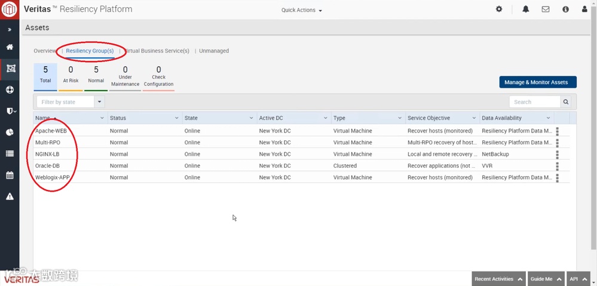597x286 pixels.
Task: Click NetBackup data availability cell
Action: click(495, 154)
